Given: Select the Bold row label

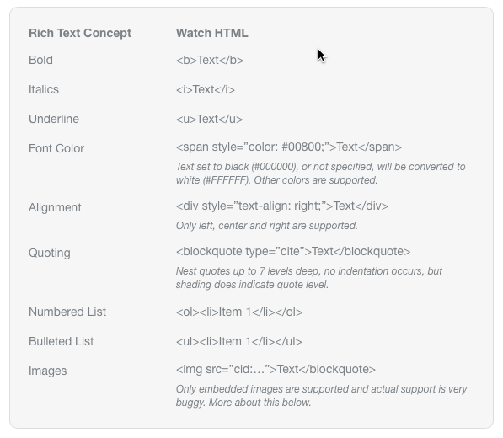Looking at the screenshot, I should [x=40, y=60].
